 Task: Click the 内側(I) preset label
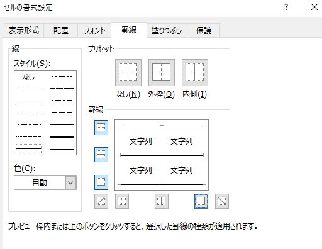coord(194,94)
